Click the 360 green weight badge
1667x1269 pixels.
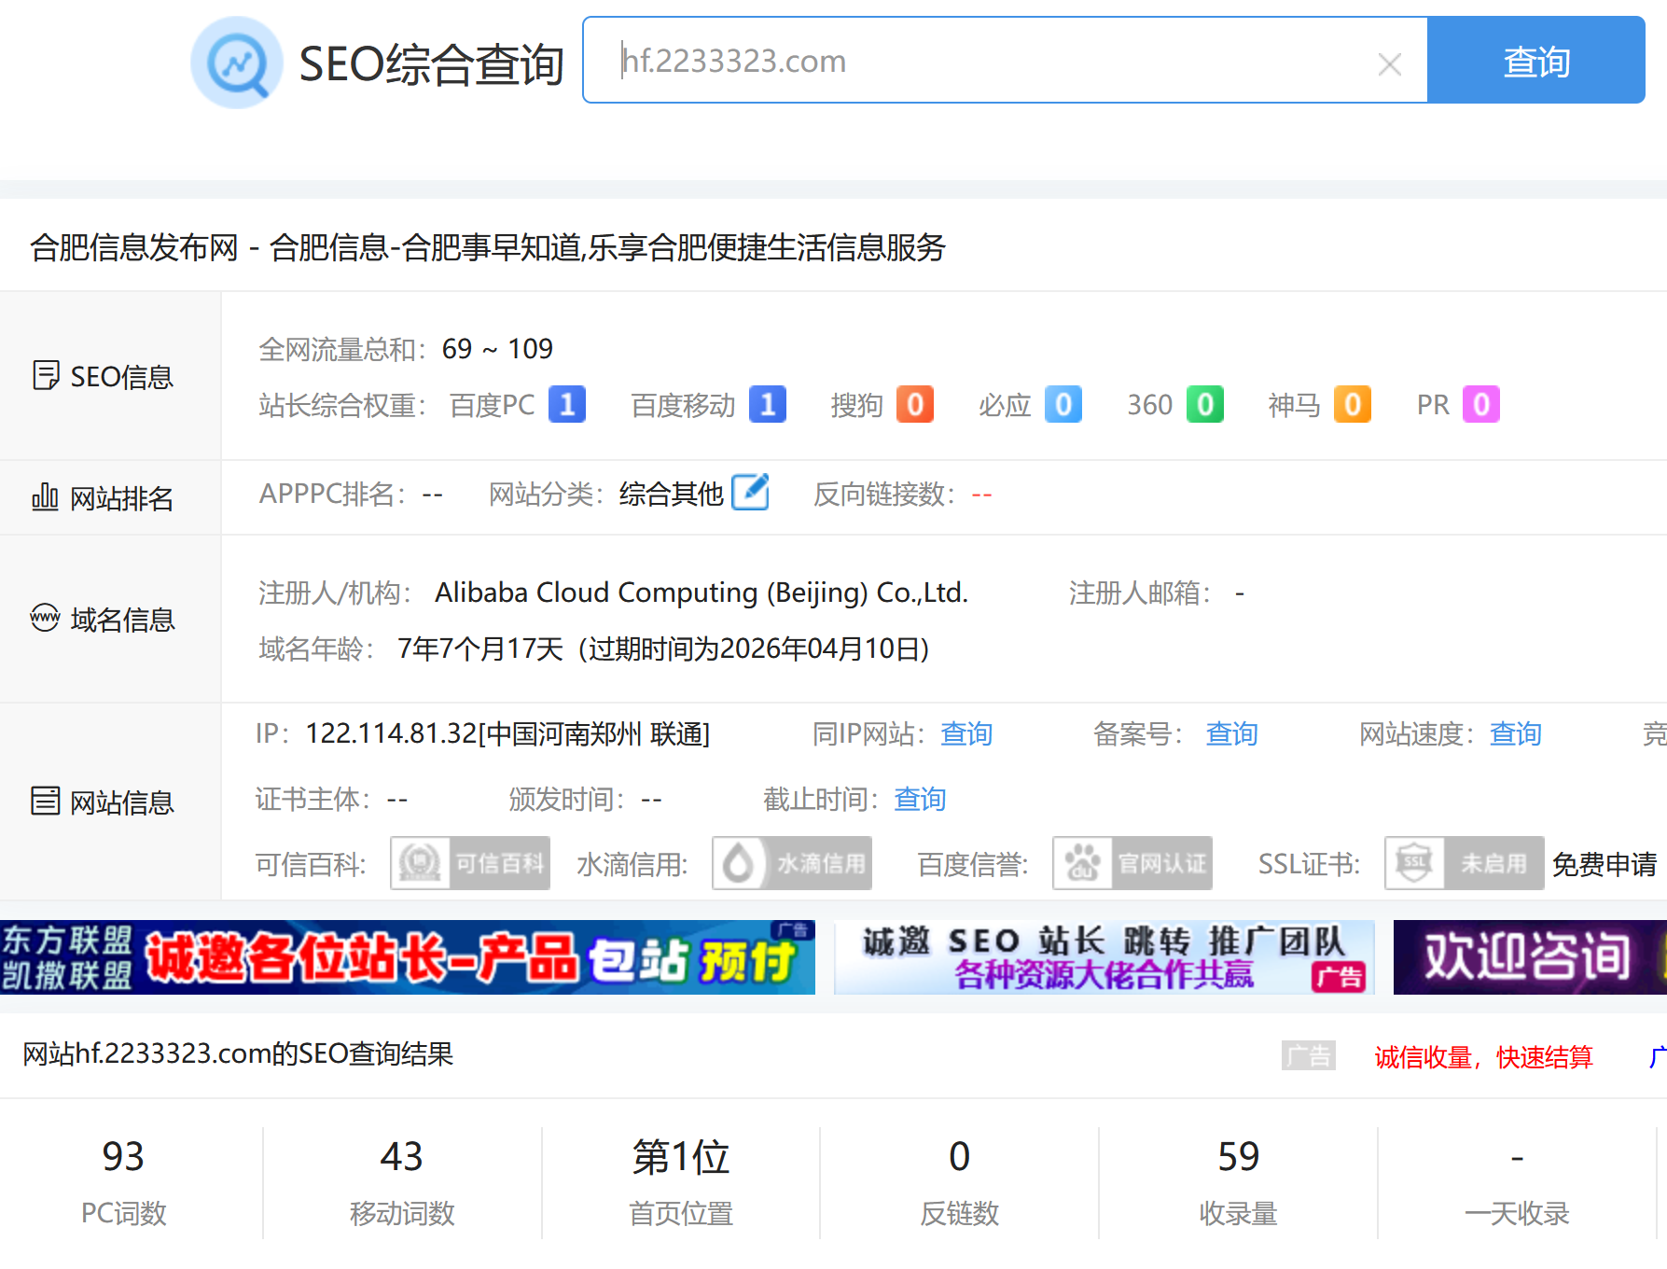[1204, 404]
